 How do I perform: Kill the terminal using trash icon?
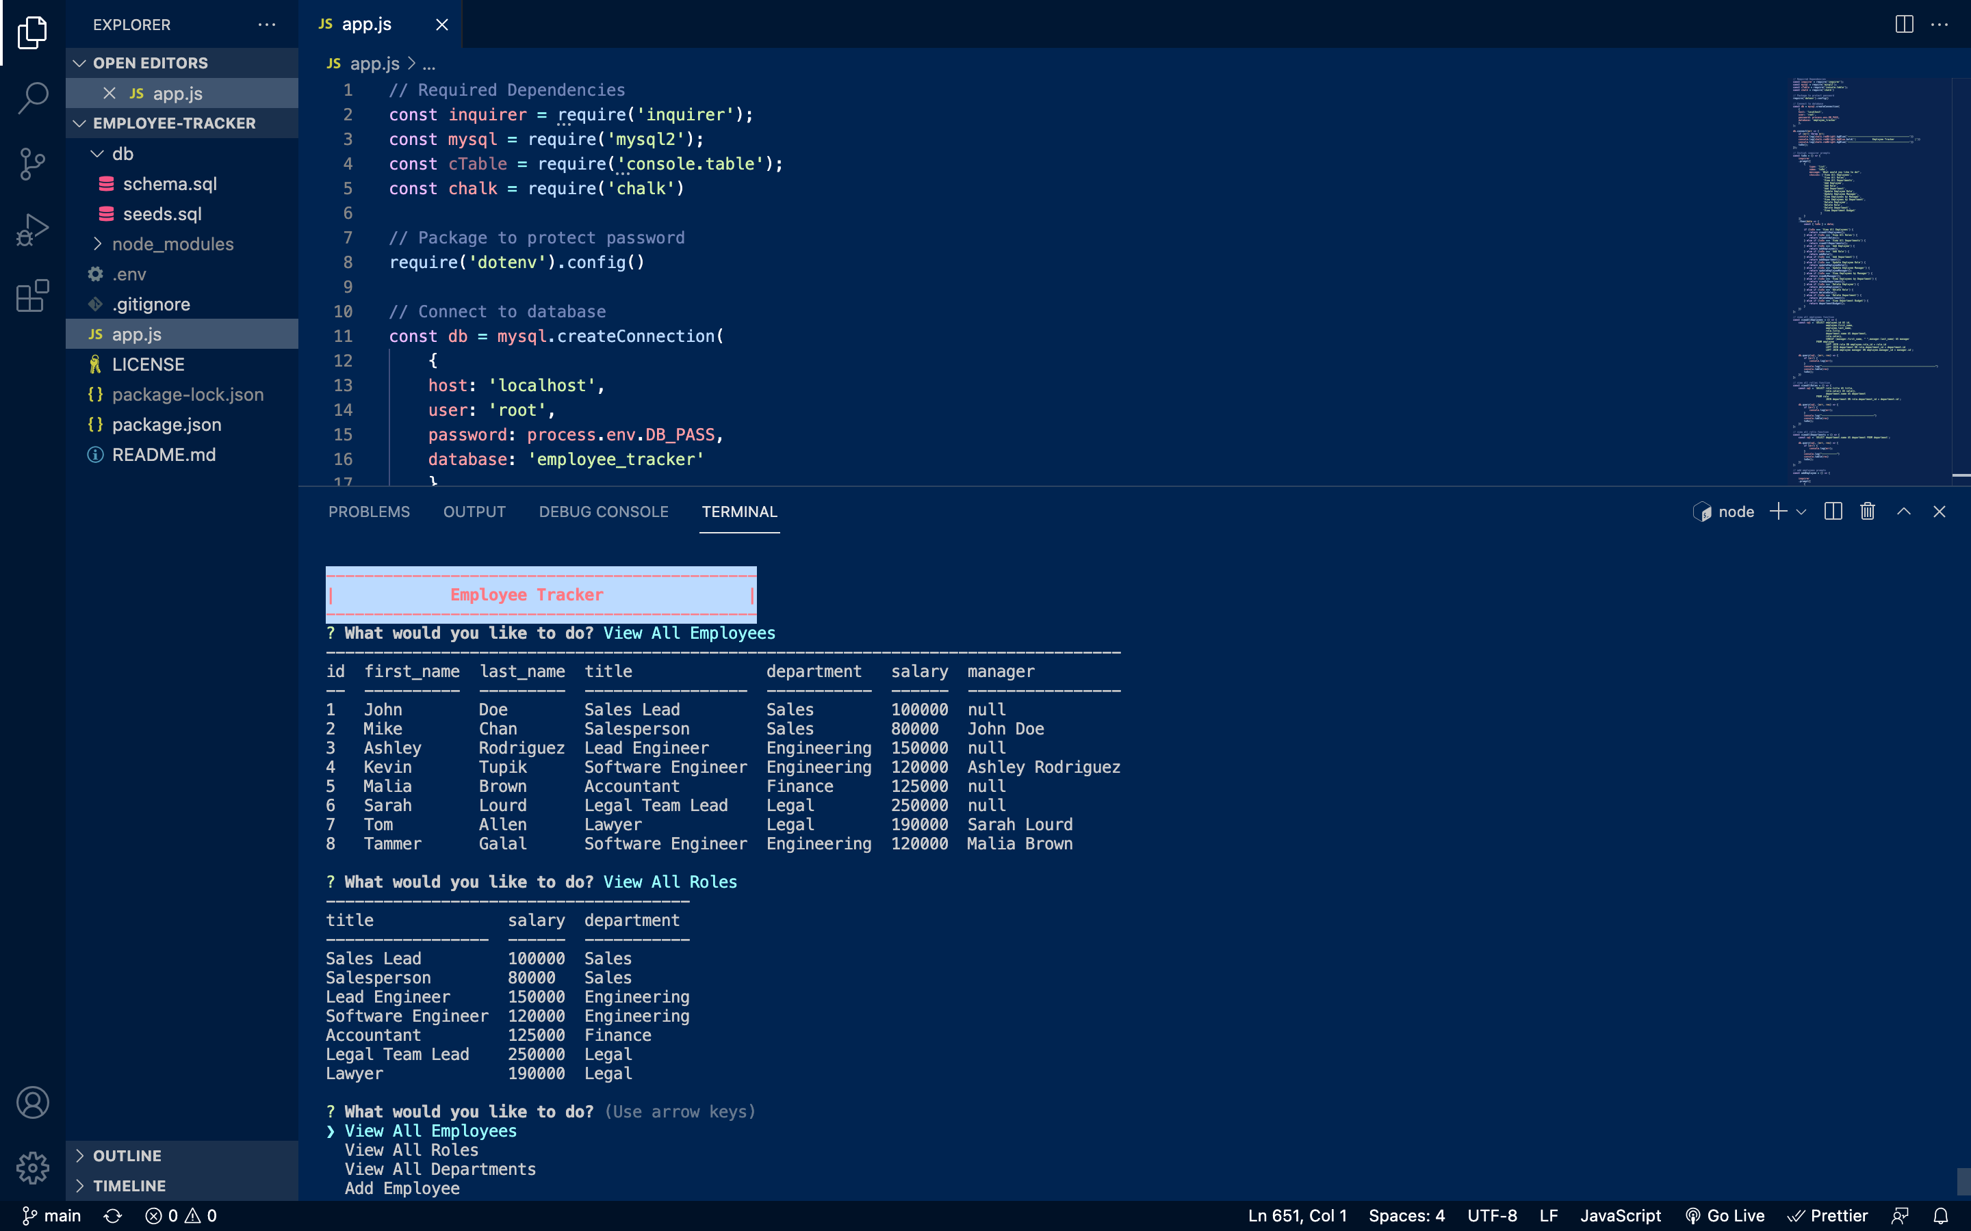(x=1867, y=512)
